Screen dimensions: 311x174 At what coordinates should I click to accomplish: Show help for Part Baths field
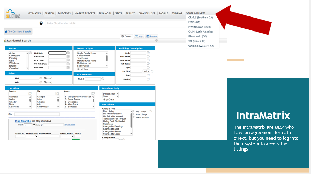pyautogui.click(x=148, y=60)
